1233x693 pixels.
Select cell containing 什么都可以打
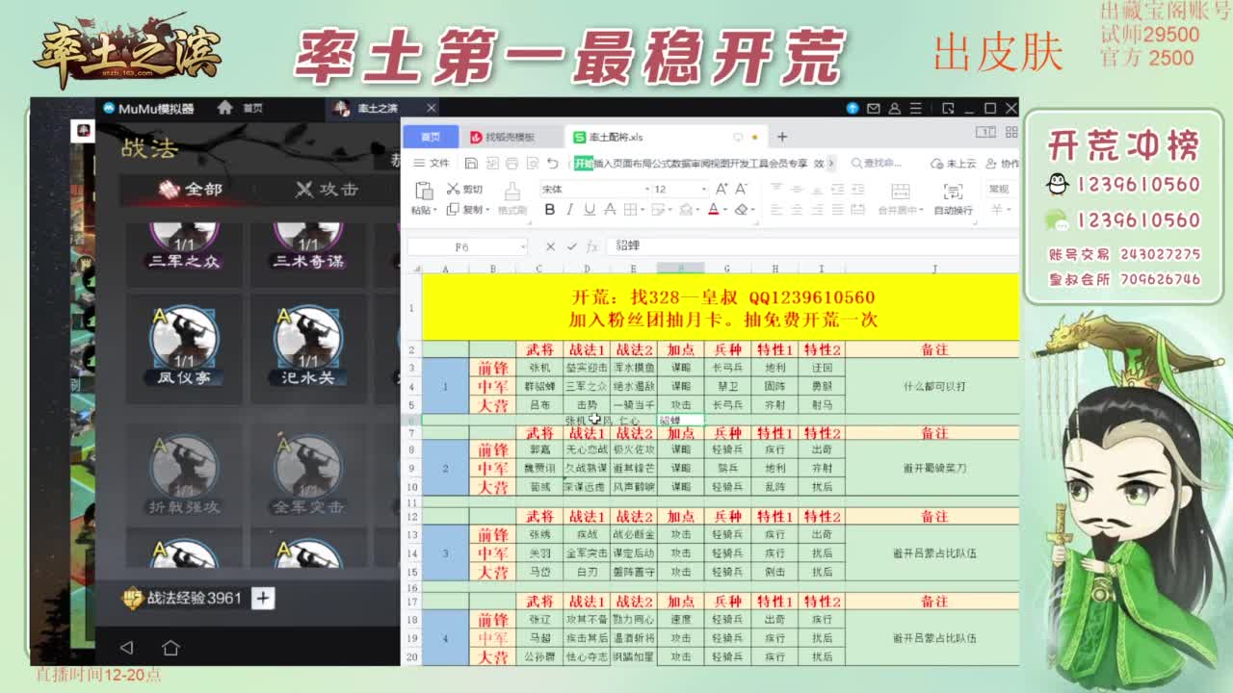[933, 386]
